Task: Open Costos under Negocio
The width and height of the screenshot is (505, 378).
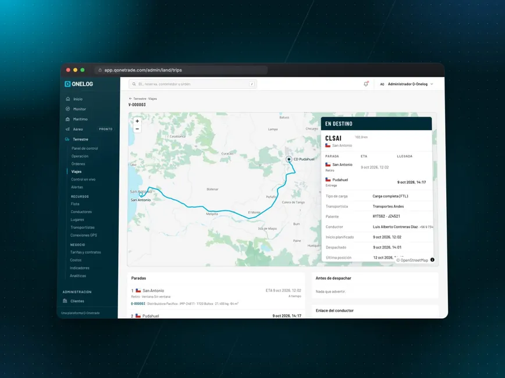Action: [x=76, y=260]
